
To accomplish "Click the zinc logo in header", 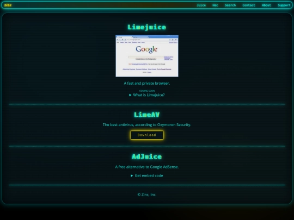I will point(8,5).
